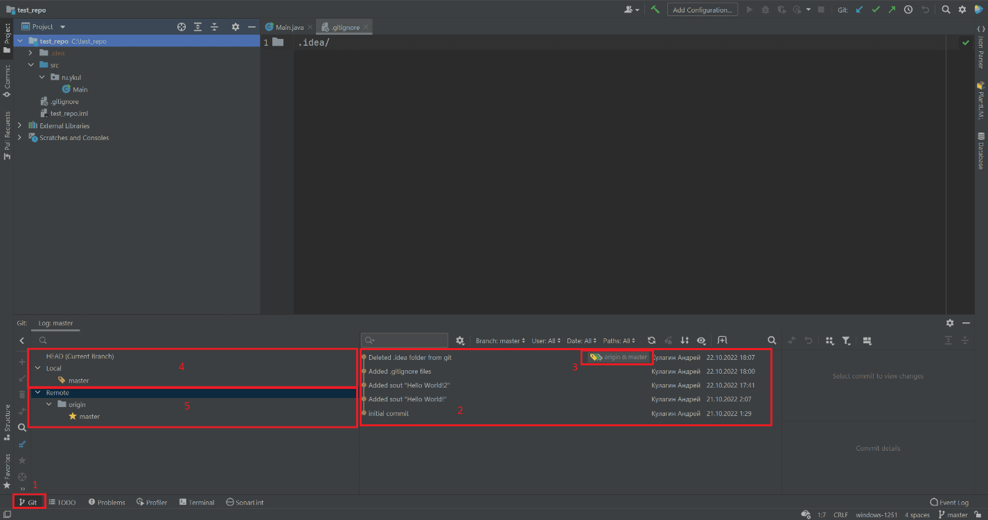Viewport: 988px width, 520px height.
Task: Click magnifier icon right of the log toolbar
Action: (x=772, y=340)
